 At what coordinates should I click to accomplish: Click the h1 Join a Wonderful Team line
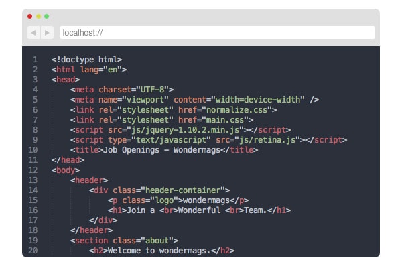[x=199, y=210]
